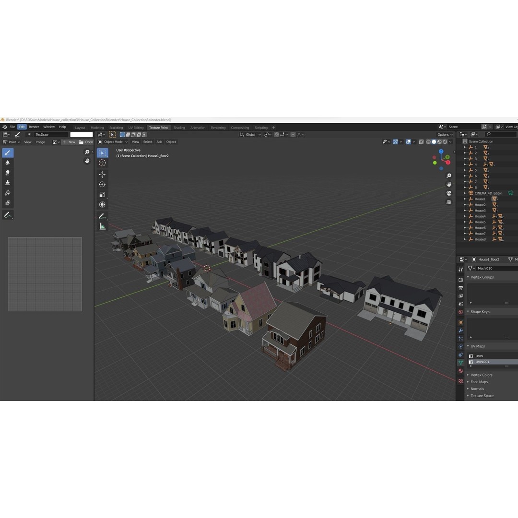Open the File menu

pos(12,127)
